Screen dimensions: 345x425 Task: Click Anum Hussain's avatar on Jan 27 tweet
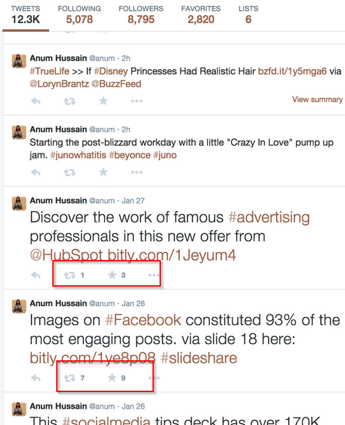click(19, 203)
